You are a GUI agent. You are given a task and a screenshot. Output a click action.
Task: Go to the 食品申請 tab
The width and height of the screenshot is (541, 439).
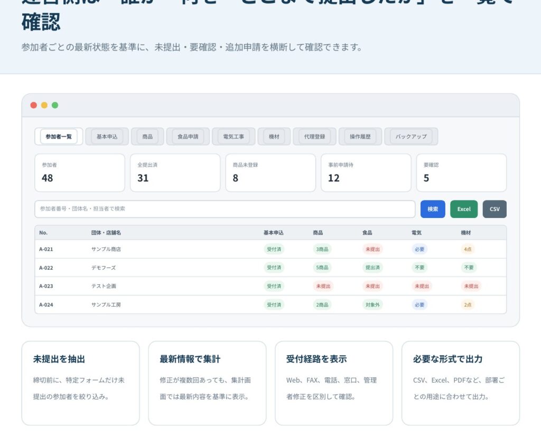[188, 137]
